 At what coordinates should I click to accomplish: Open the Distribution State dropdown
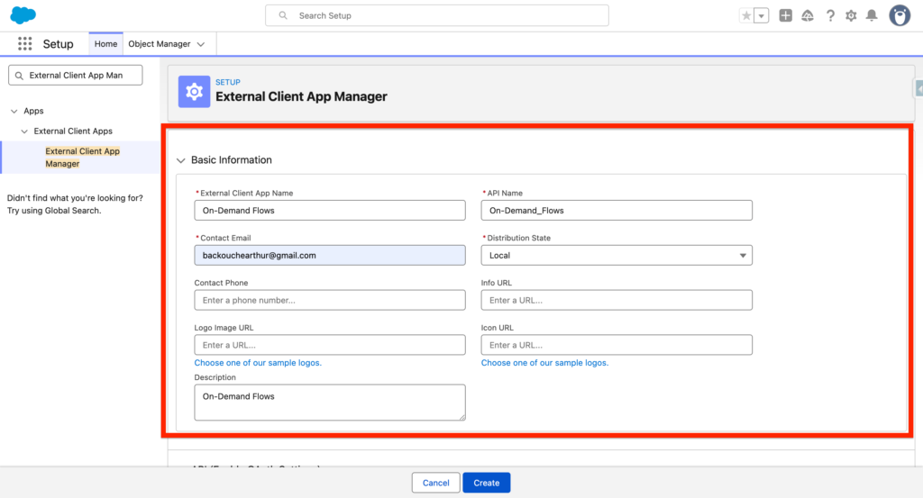point(617,256)
